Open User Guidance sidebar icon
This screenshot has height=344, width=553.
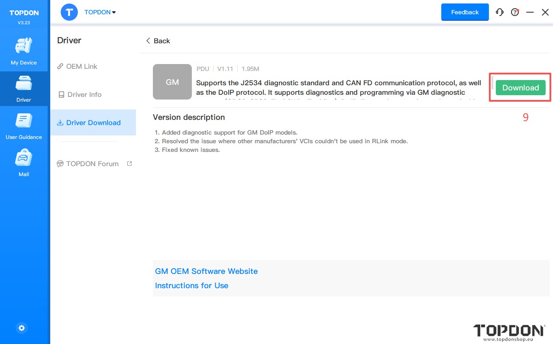[x=24, y=121]
